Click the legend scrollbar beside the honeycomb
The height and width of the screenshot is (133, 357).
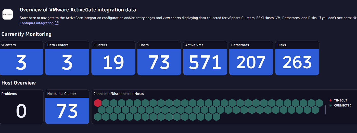325,110
